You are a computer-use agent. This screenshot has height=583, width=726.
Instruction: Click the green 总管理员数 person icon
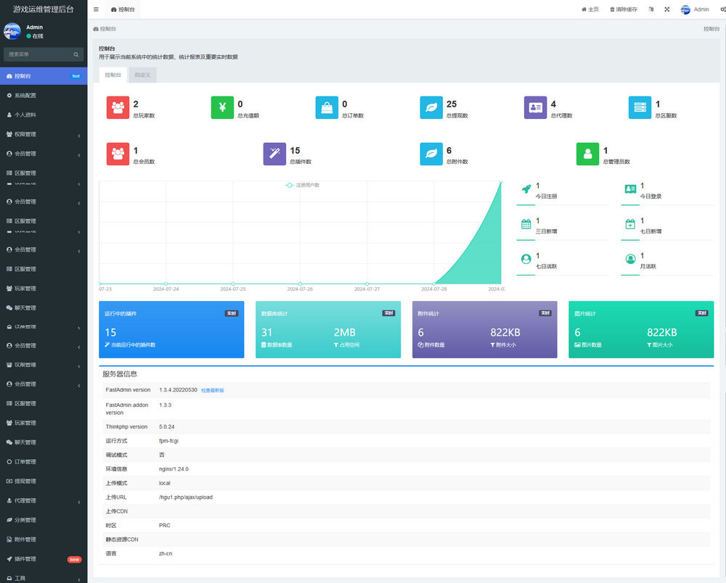(587, 154)
